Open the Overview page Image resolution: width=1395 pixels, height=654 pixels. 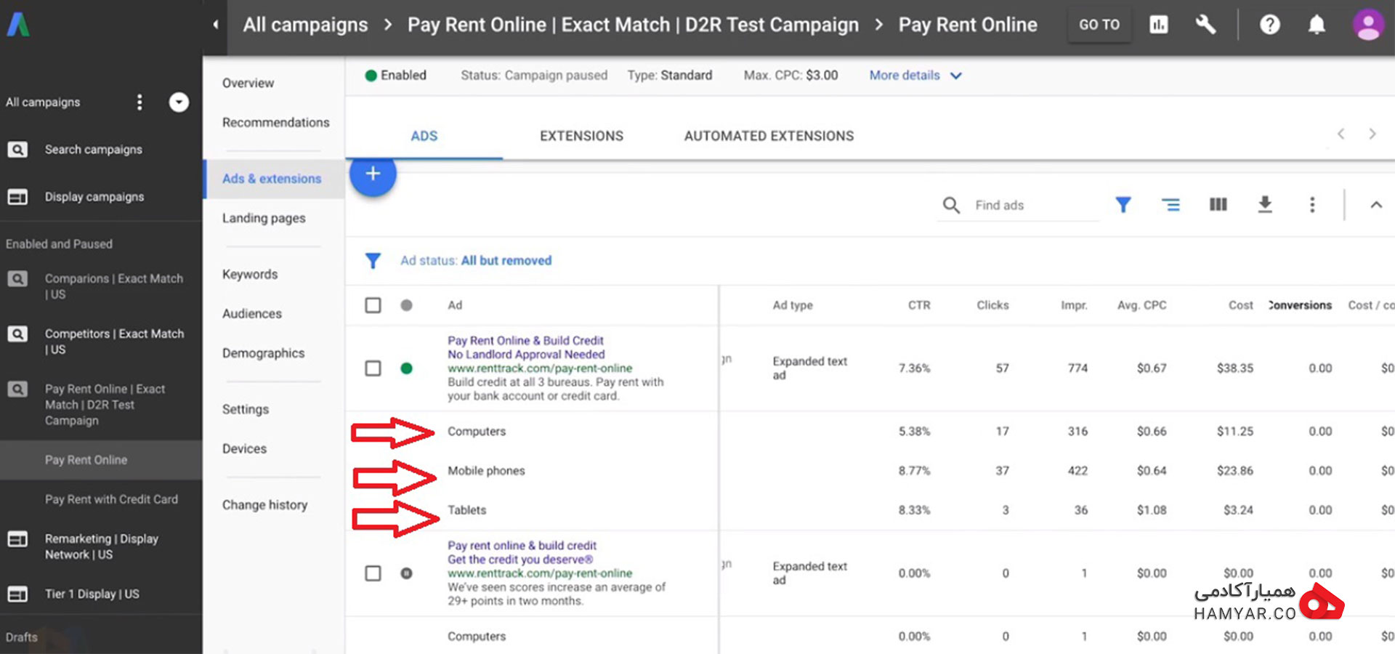(248, 83)
